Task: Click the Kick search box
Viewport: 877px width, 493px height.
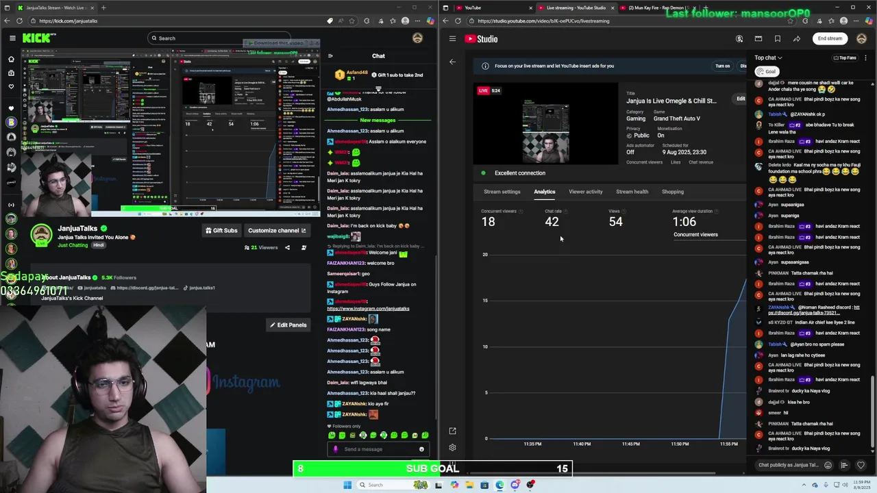Action: (x=218, y=38)
